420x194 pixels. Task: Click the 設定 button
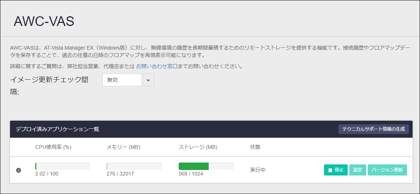[358, 170]
